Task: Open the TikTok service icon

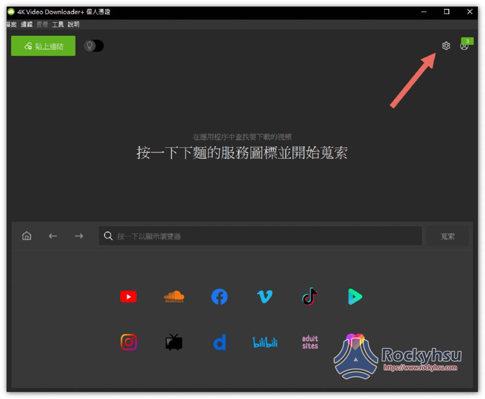Action: pos(309,296)
